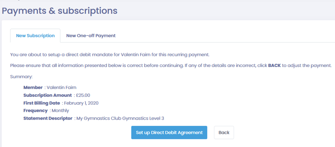Image resolution: width=335 pixels, height=147 pixels.
Task: Click the First Billing Date label
Action: (42, 103)
